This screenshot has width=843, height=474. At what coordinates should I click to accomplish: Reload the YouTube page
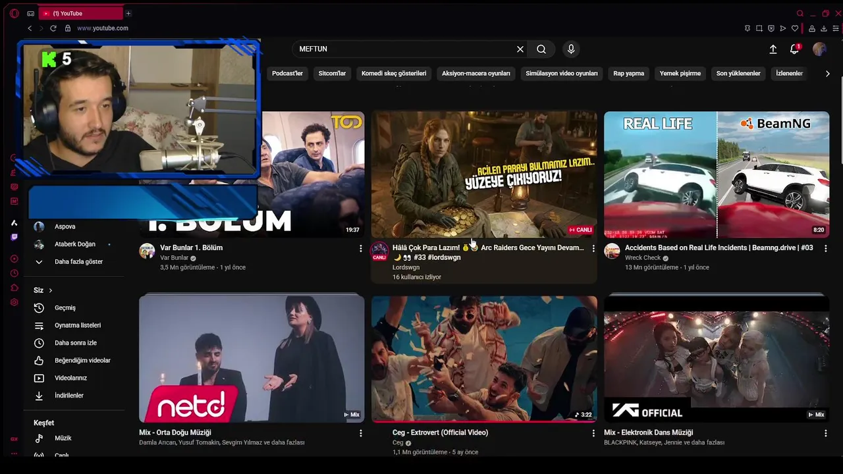[x=53, y=28]
